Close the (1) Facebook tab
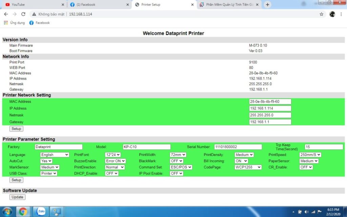The height and width of the screenshot is (217, 347). pyautogui.click(x=127, y=5)
